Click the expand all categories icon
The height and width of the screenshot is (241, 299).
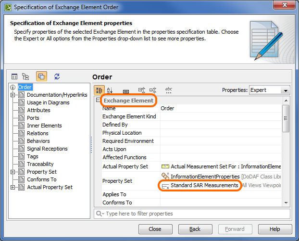142,90
